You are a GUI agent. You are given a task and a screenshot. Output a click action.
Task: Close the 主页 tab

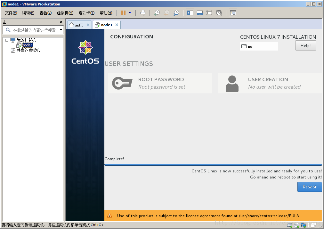coord(88,25)
